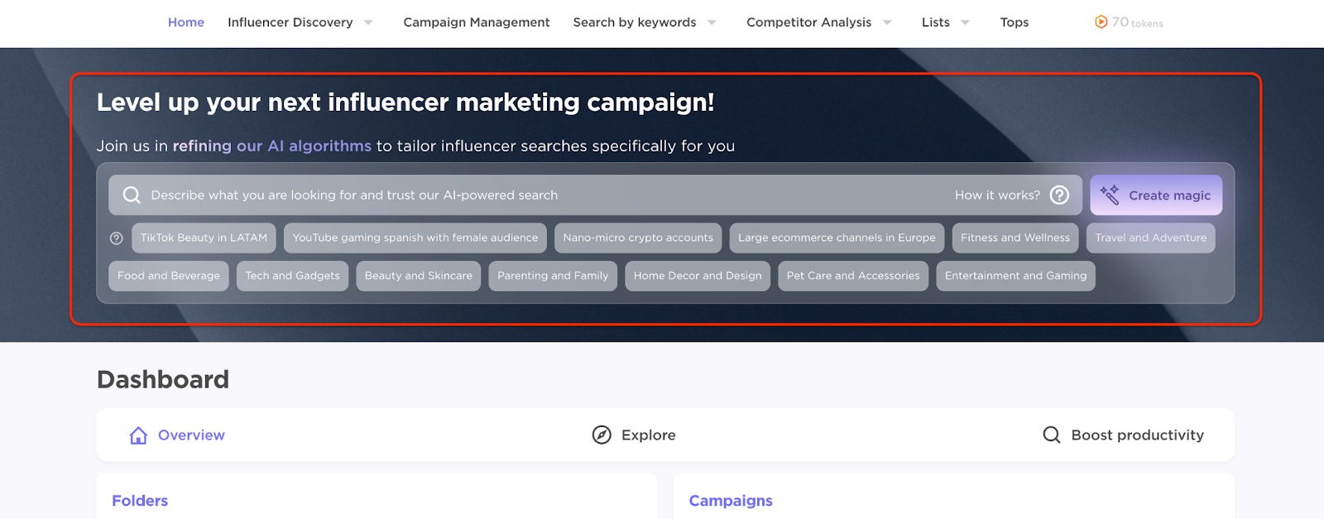Navigate to the Home page
The height and width of the screenshot is (519, 1324).
[x=185, y=22]
